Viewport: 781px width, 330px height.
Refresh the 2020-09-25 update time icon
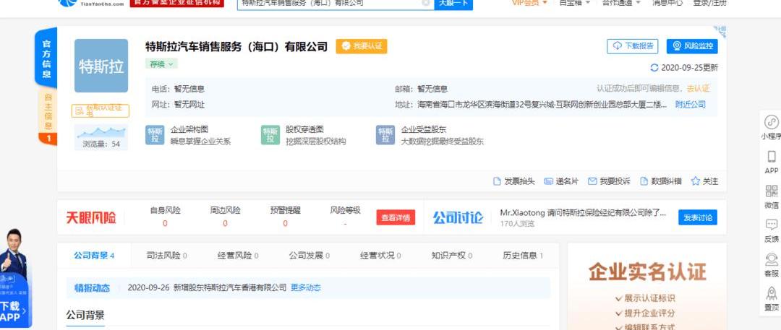coord(654,68)
